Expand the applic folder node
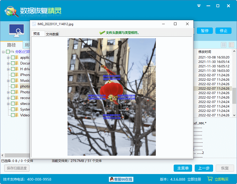The image size is (237, 184). pyautogui.click(x=8, y=58)
